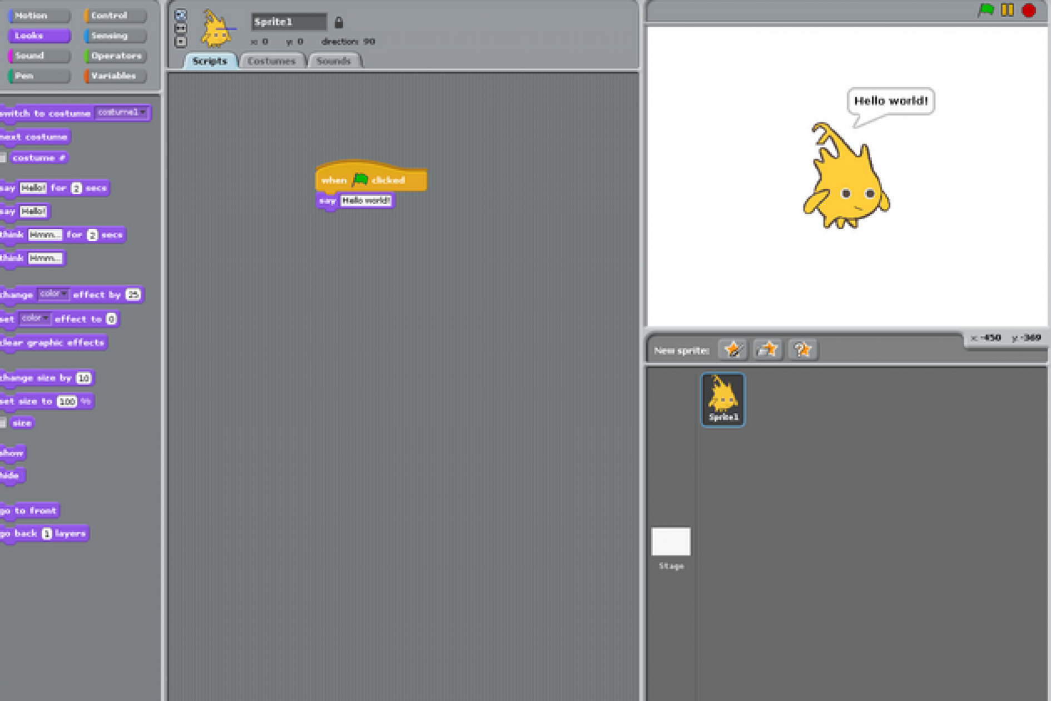The height and width of the screenshot is (701, 1051).
Task: Choose new sprite from file folder star icon
Action: tap(768, 349)
